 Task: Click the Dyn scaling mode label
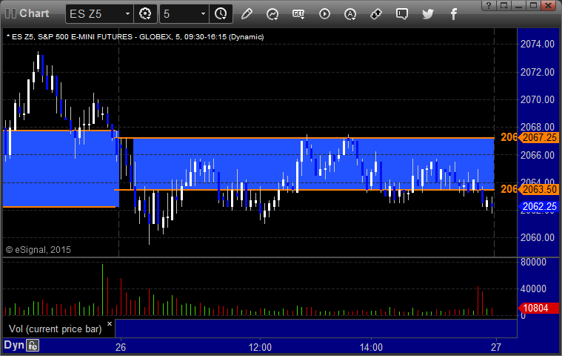14,345
